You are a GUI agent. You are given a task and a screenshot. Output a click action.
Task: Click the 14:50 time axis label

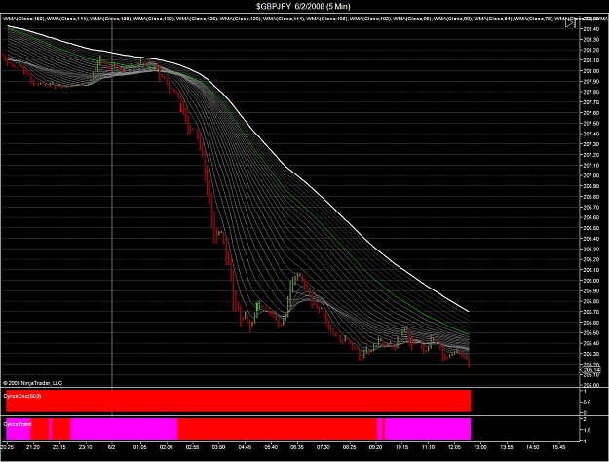[532, 447]
